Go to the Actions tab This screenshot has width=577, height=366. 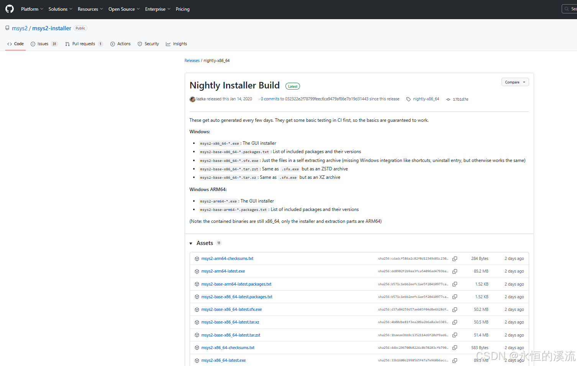pyautogui.click(x=120, y=44)
